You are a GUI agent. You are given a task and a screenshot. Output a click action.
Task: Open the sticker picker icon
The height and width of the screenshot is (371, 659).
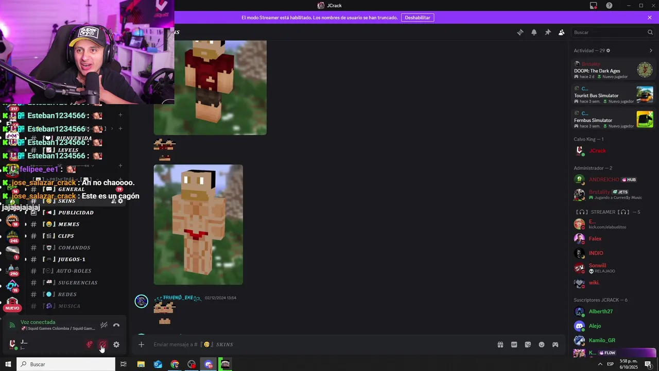tap(528, 345)
